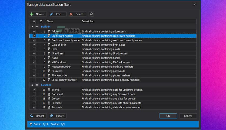Select 'Finds all columns containing any Document data'
The height and width of the screenshot is (130, 226).
(x=108, y=94)
